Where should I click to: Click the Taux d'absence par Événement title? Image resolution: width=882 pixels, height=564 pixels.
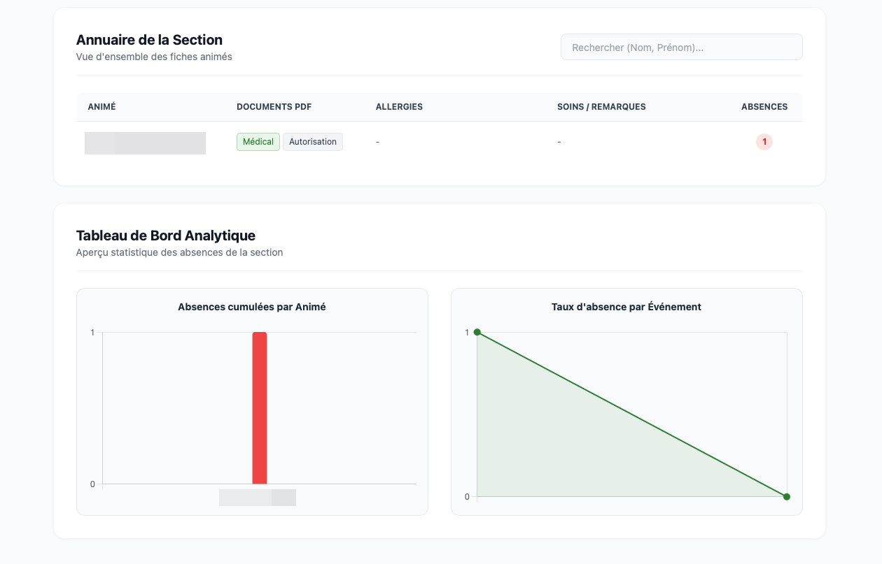[x=626, y=307]
